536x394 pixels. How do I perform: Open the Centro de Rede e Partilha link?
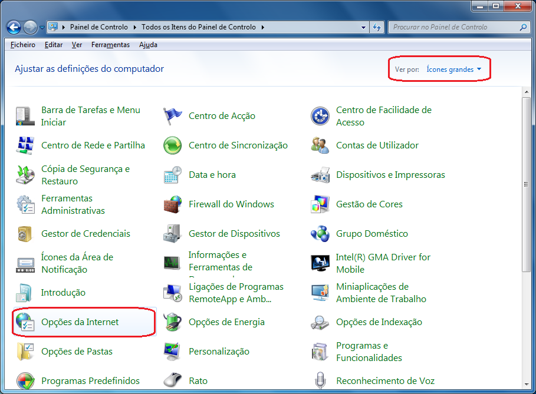point(93,145)
